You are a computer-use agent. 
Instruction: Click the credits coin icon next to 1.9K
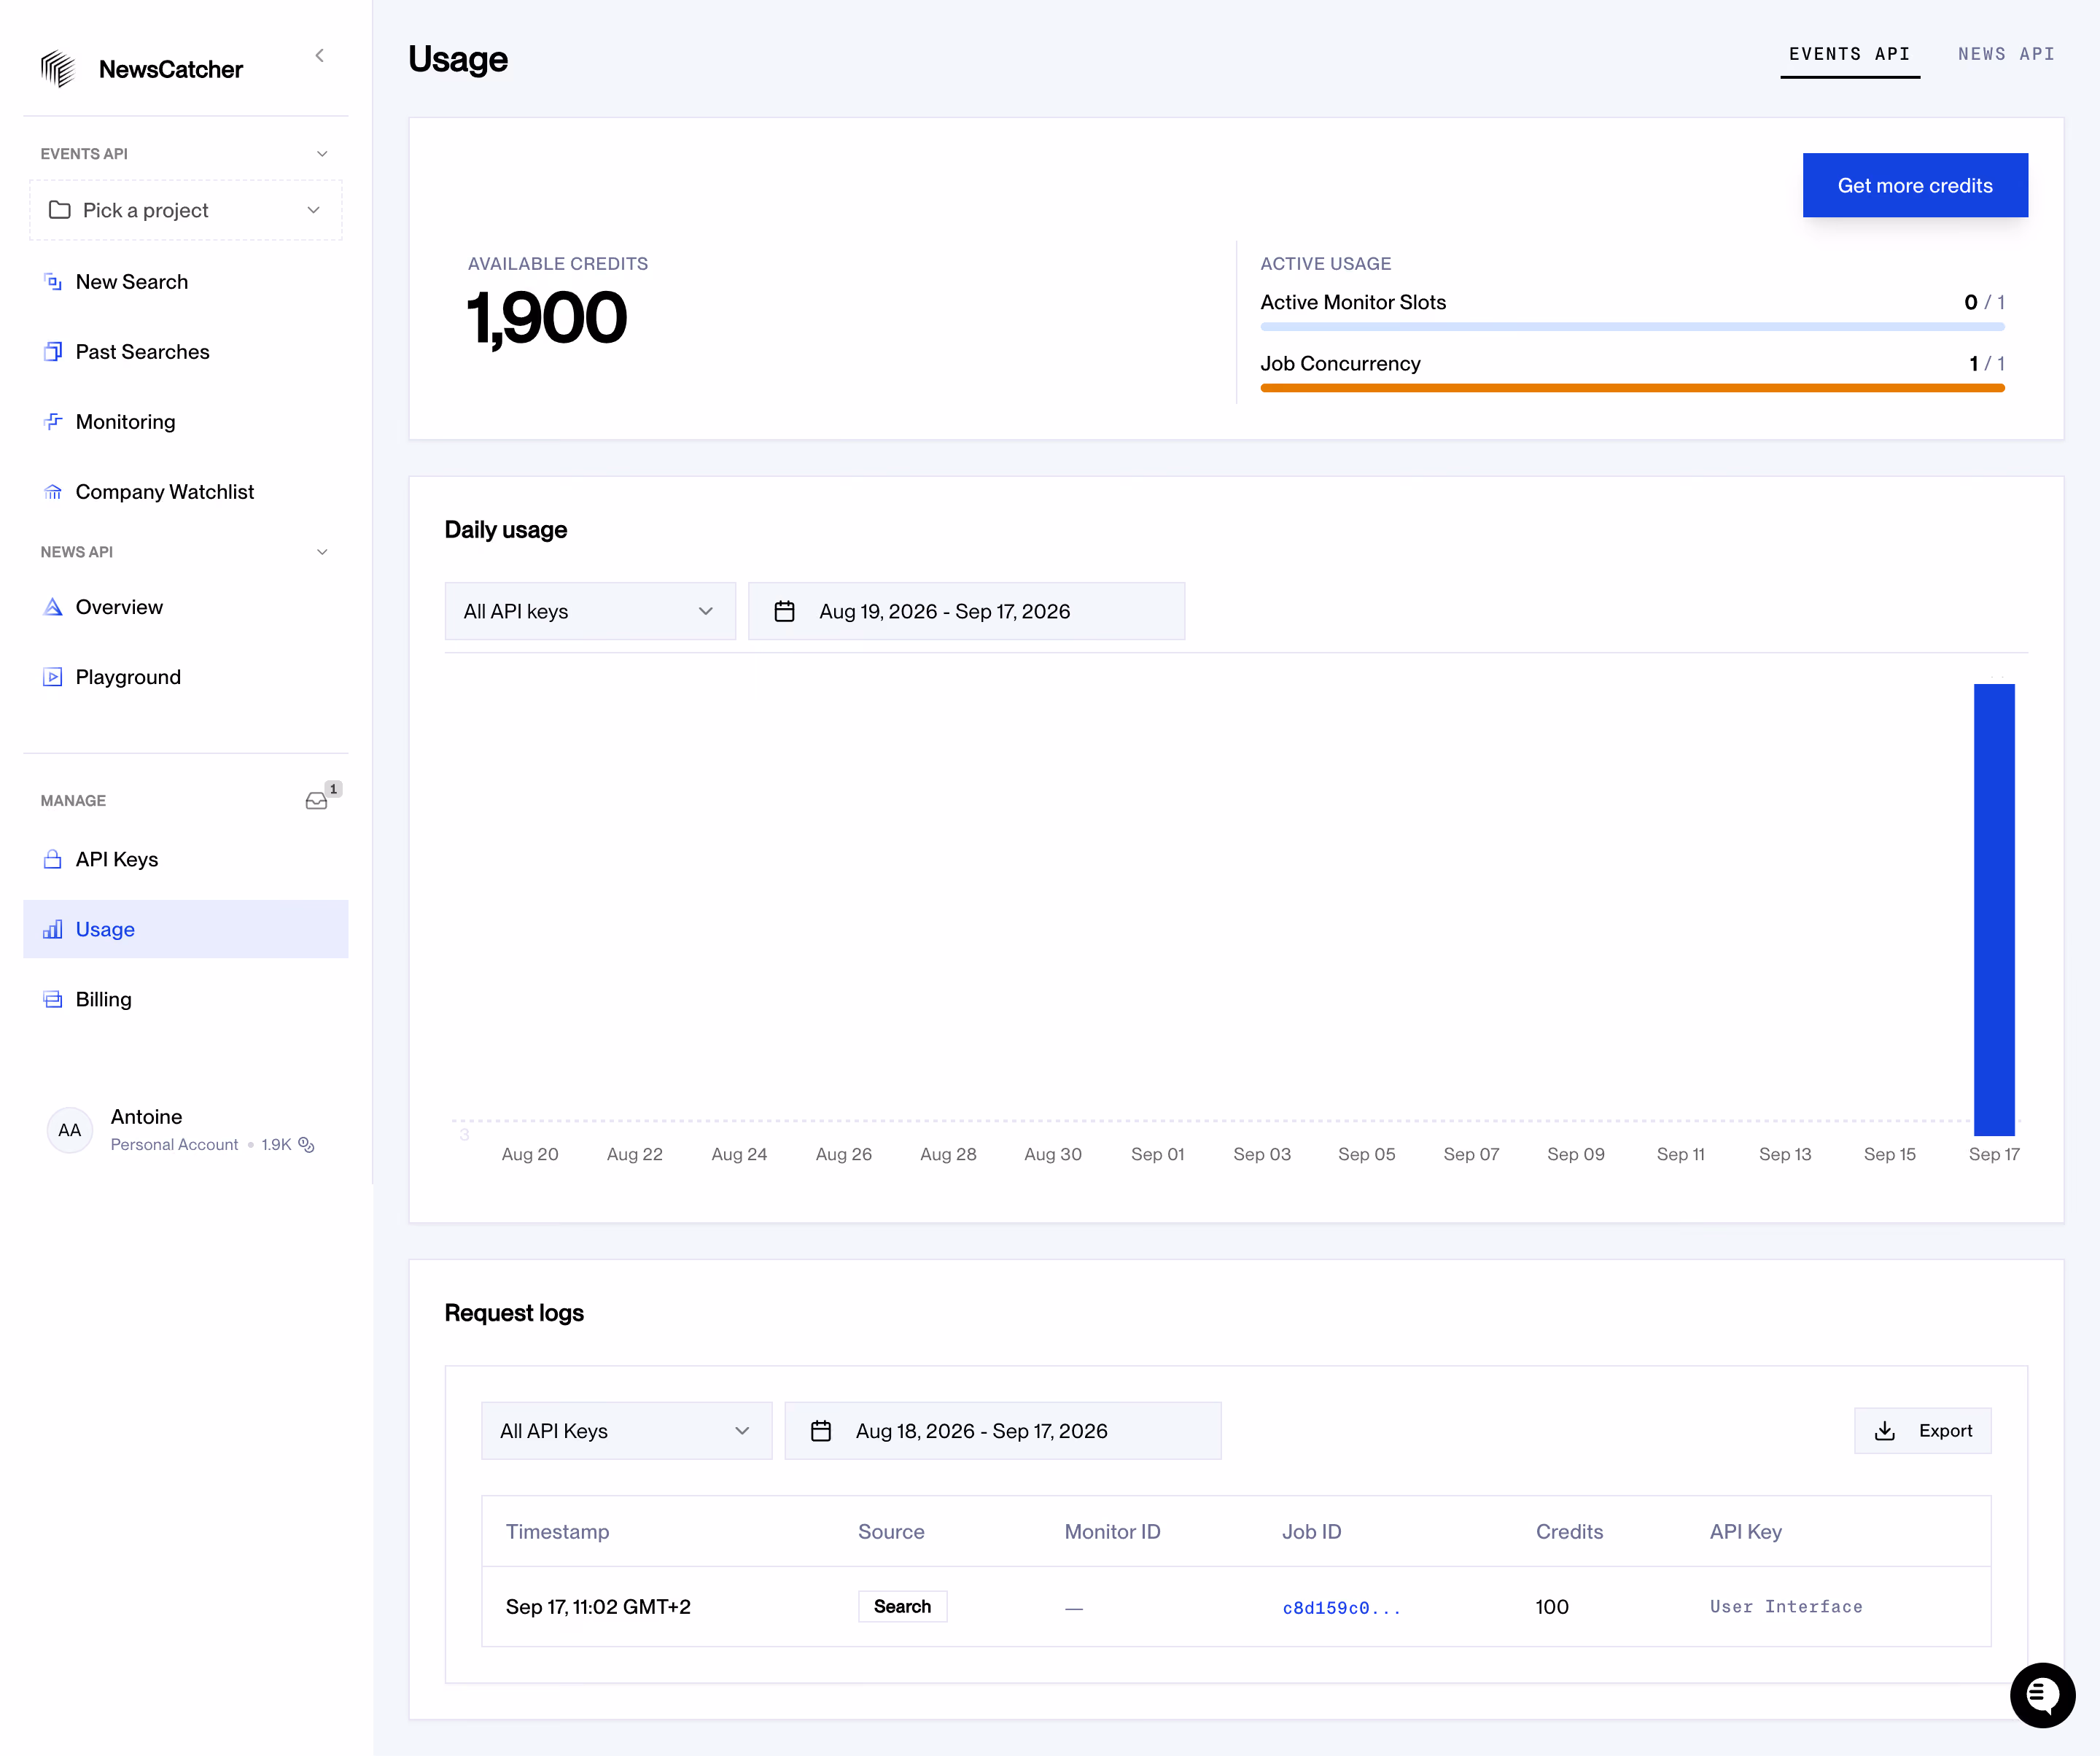pos(307,1145)
